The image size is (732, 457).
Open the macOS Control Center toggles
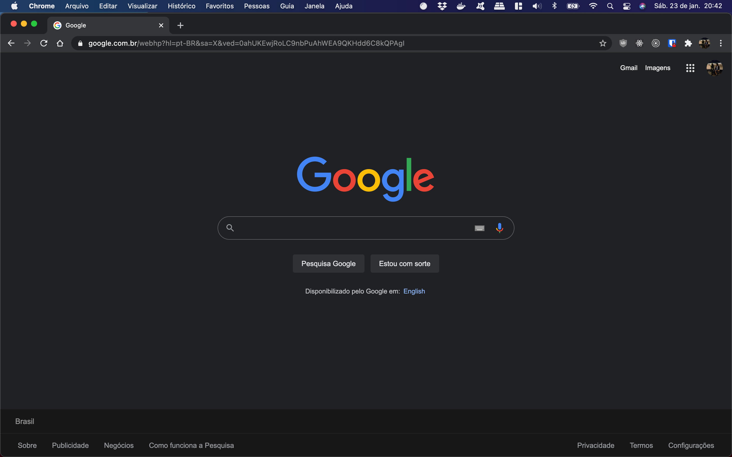point(627,6)
